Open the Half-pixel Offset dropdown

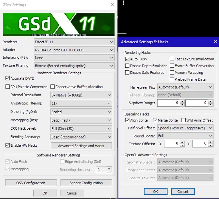tap(185, 128)
